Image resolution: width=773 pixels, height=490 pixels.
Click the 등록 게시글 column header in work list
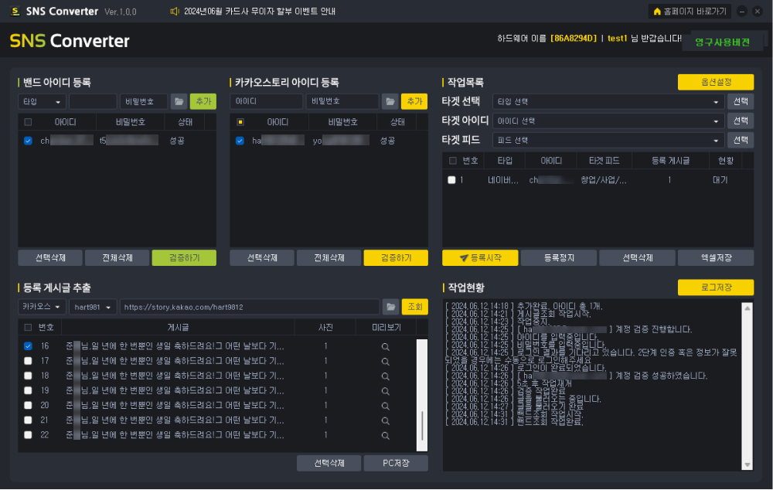click(x=670, y=161)
